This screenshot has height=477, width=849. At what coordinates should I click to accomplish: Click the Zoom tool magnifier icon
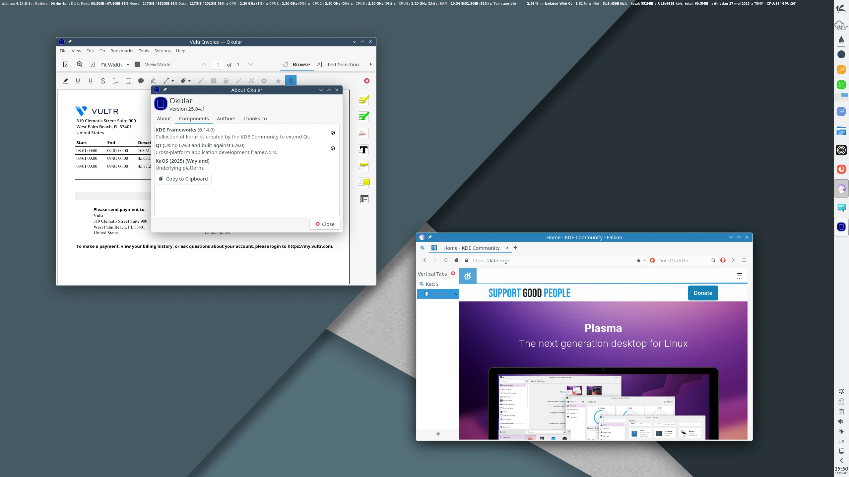pos(80,65)
